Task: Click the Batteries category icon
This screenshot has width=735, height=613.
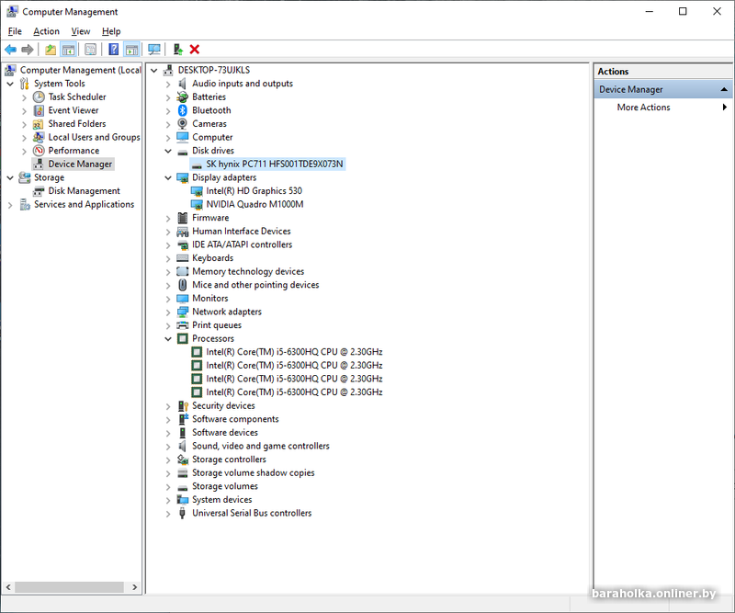Action: click(x=182, y=97)
